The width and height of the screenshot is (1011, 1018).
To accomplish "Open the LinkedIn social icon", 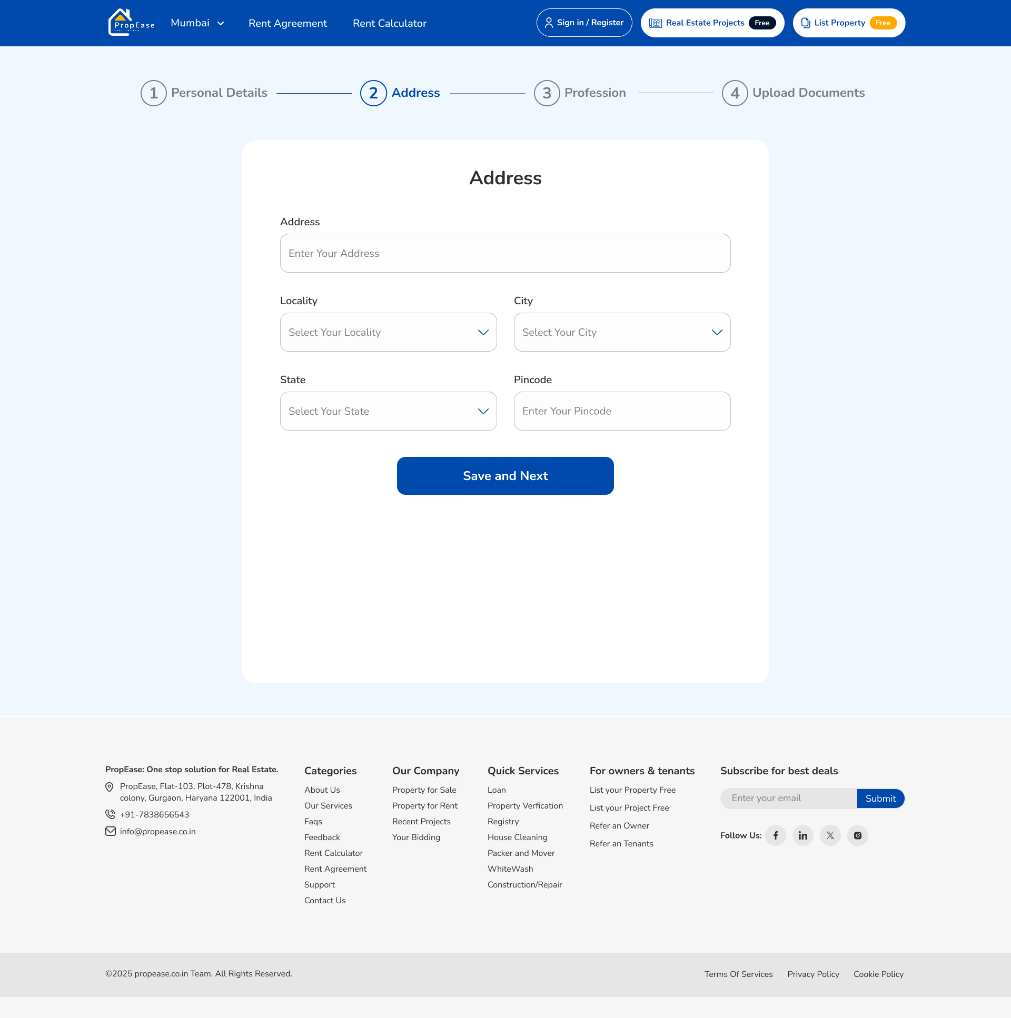I will [x=803, y=835].
